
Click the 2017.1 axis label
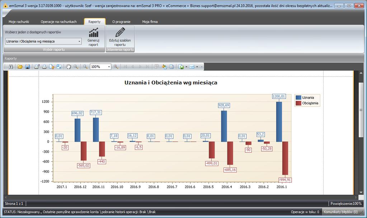[x=62, y=187]
